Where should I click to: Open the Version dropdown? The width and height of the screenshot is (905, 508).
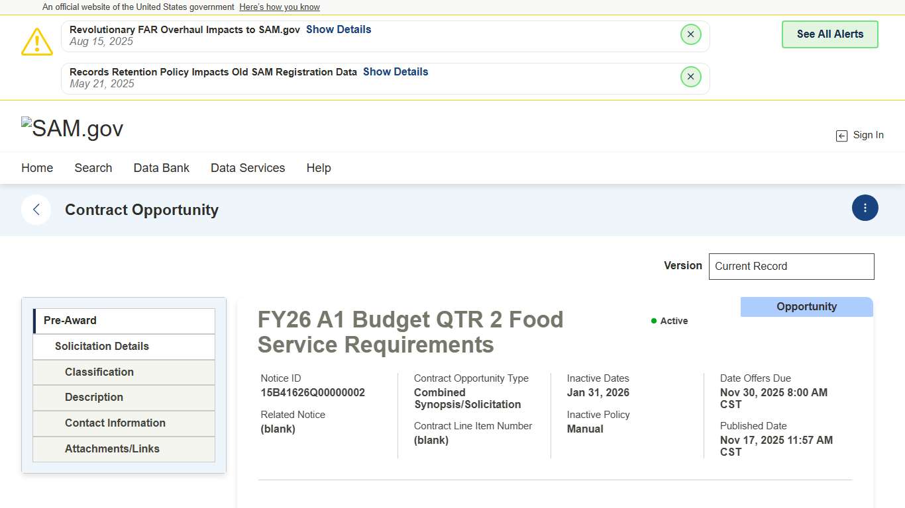click(791, 267)
